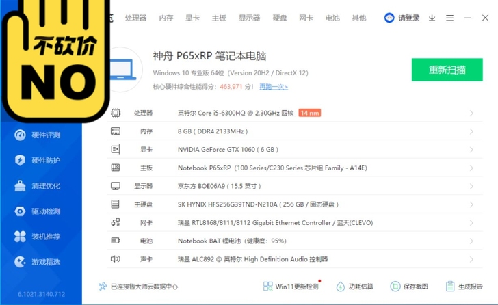The height and width of the screenshot is (305, 498).
Task: Select the 装机推荐 clover icon
Action: click(20, 237)
